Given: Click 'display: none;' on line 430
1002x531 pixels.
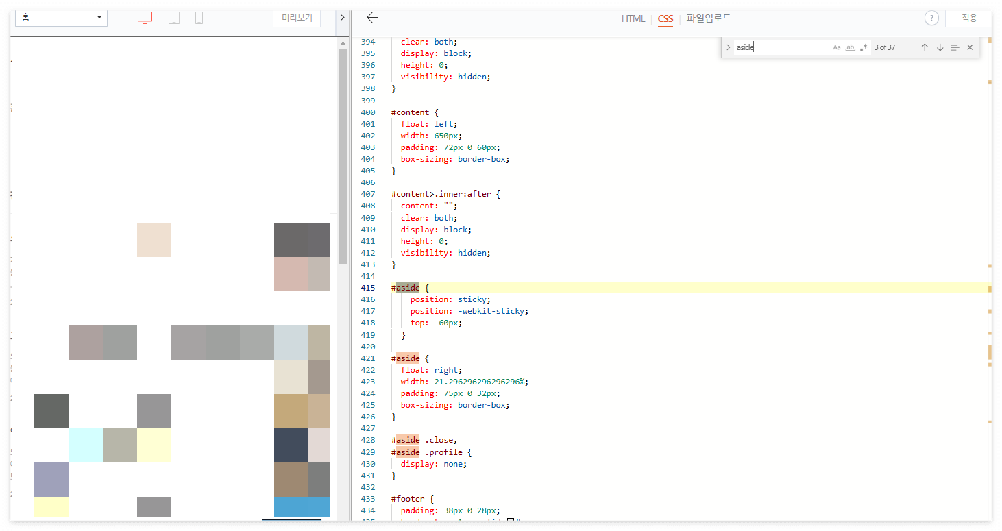Looking at the screenshot, I should [x=434, y=464].
